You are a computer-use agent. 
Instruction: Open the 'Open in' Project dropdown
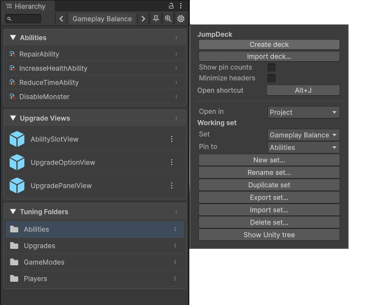(x=304, y=112)
